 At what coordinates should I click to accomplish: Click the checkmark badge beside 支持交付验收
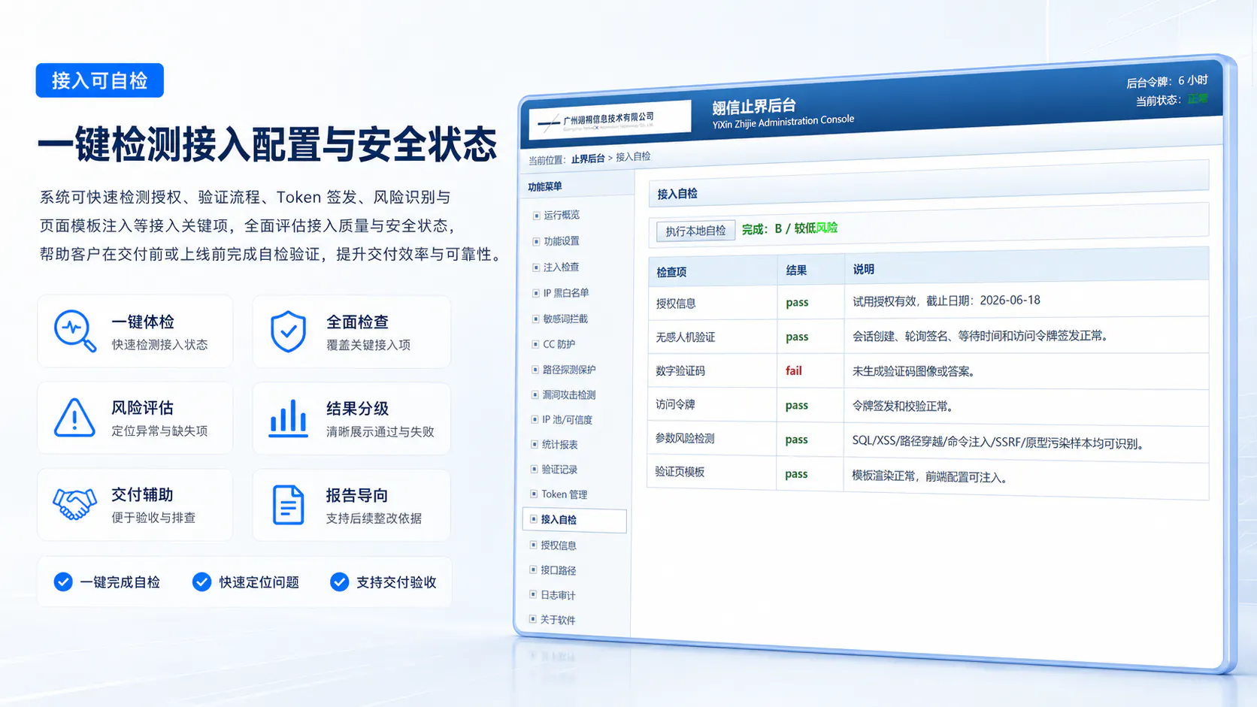pos(340,582)
